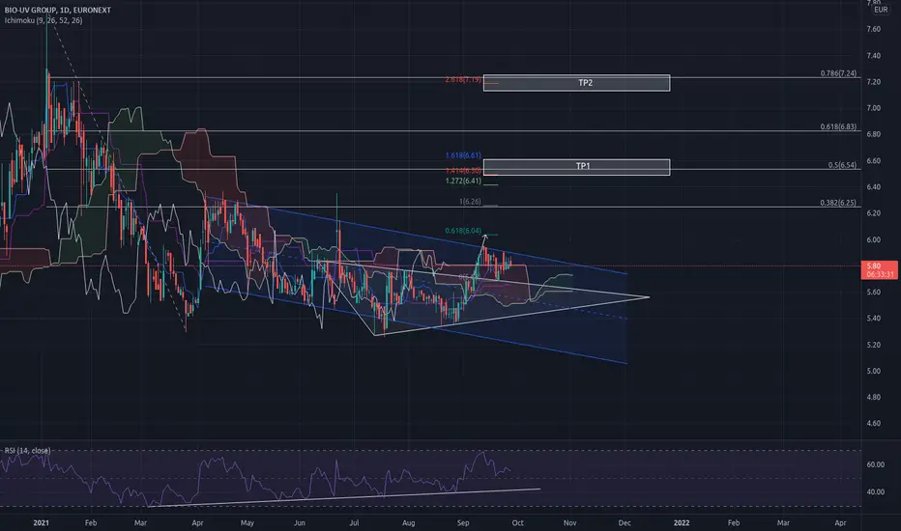Click the TP1 target box
Screen dimensions: 901x531
pos(576,166)
